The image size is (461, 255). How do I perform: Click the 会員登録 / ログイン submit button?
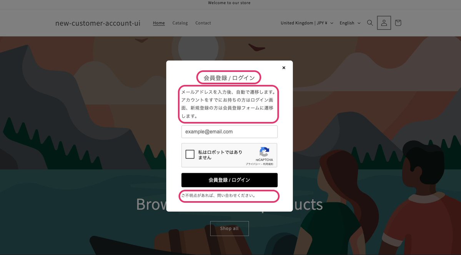pyautogui.click(x=229, y=180)
